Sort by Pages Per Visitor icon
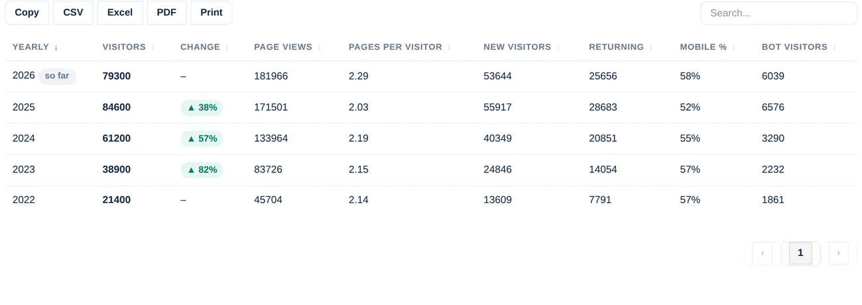This screenshot has height=305, width=862. point(450,47)
